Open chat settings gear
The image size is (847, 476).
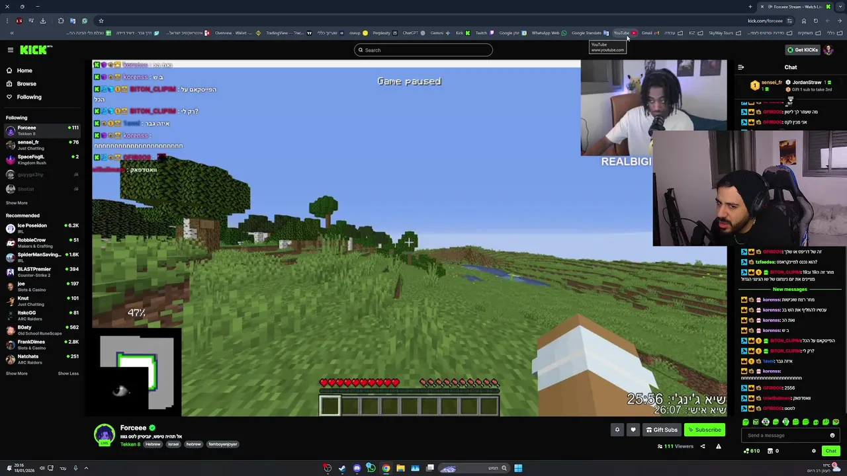[x=814, y=451]
